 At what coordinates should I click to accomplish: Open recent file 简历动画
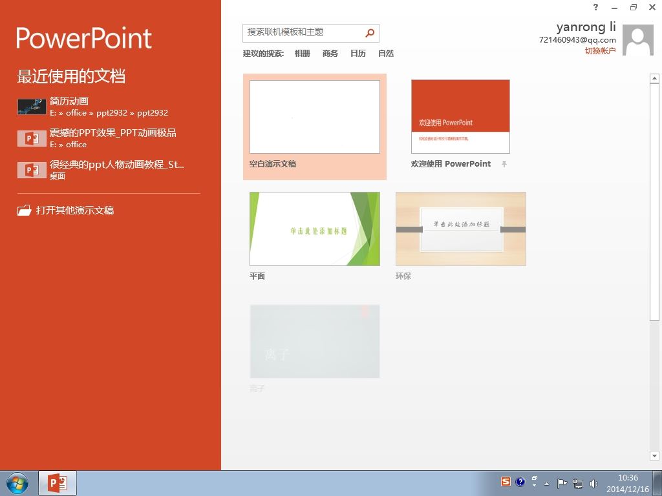[109, 107]
